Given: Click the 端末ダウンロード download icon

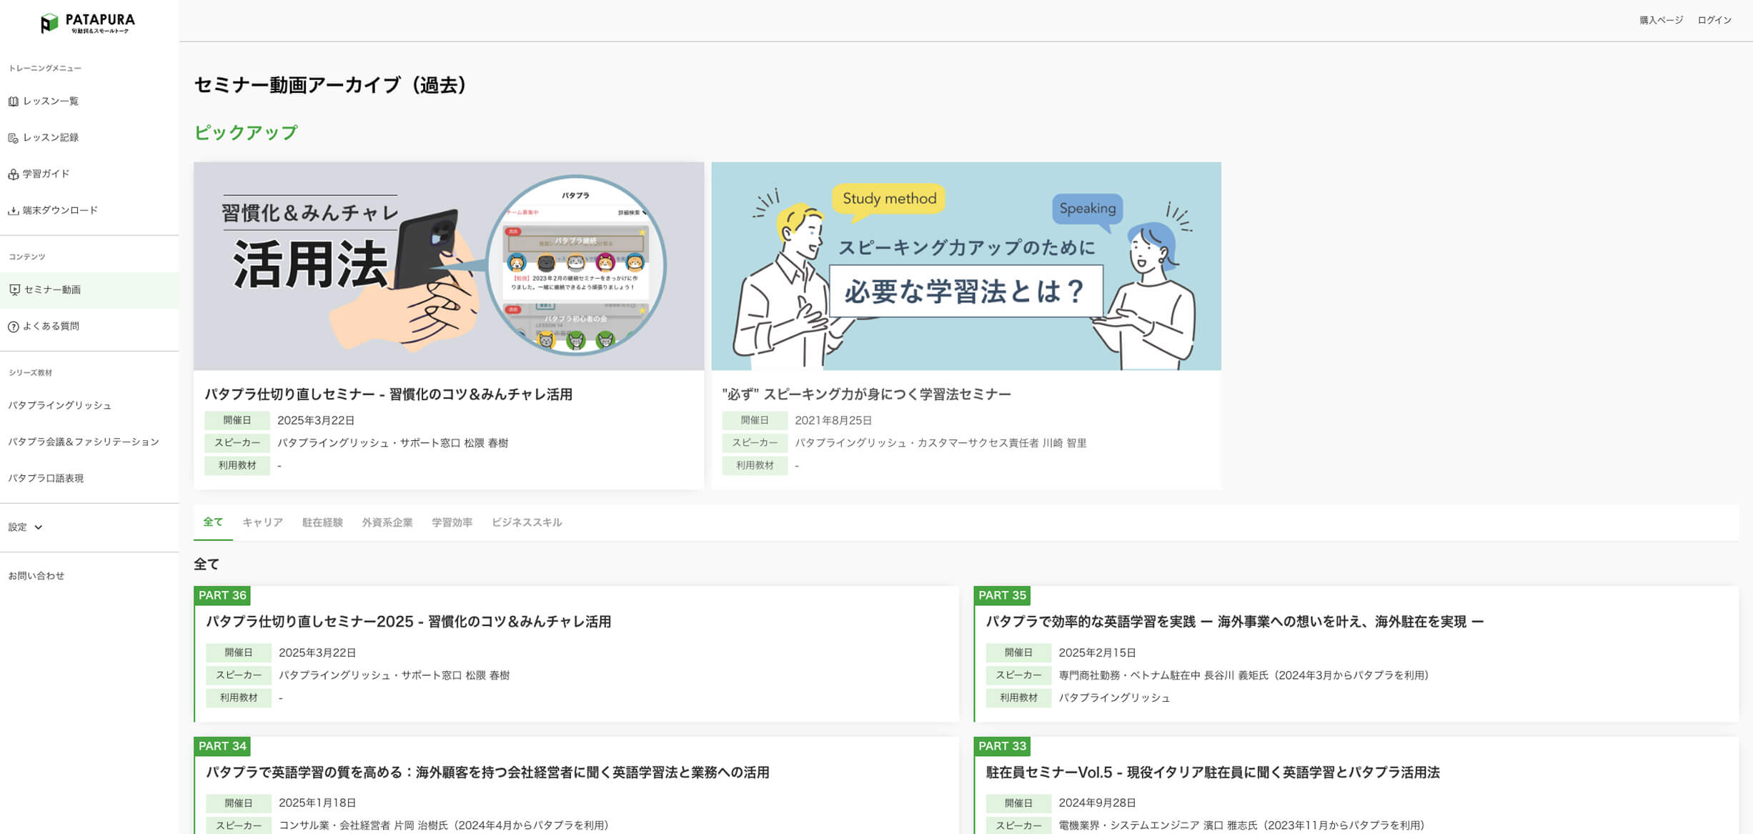Looking at the screenshot, I should (13, 211).
